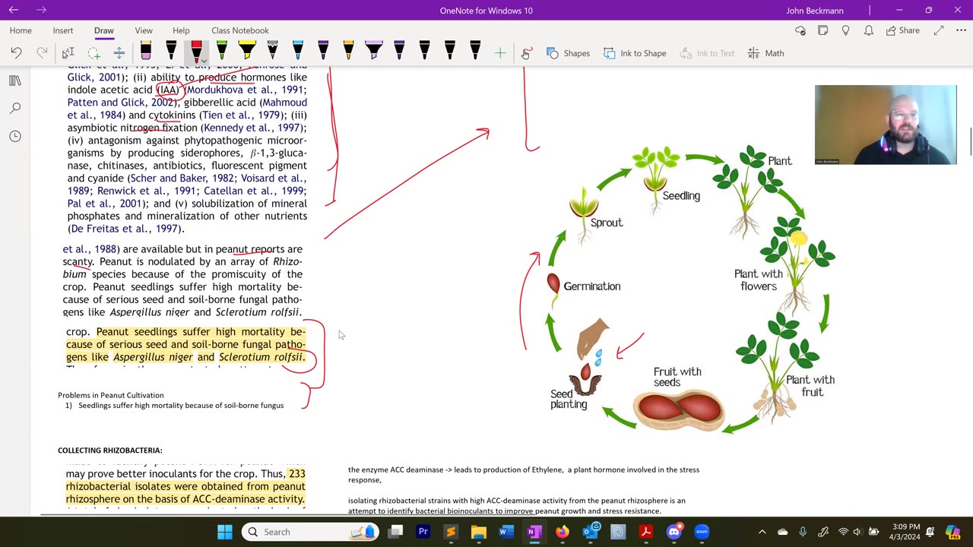
Task: Click the OneDrive cloud tray icon
Action: tap(782, 532)
